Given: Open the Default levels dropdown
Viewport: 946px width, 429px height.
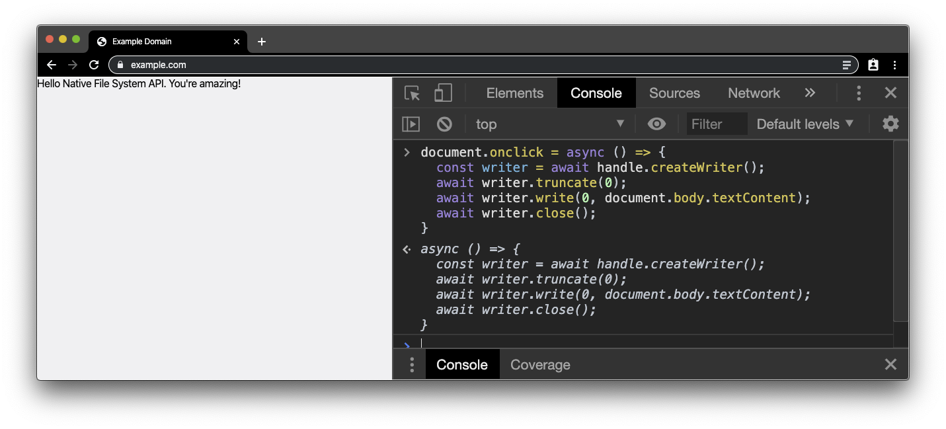Looking at the screenshot, I should pyautogui.click(x=805, y=124).
